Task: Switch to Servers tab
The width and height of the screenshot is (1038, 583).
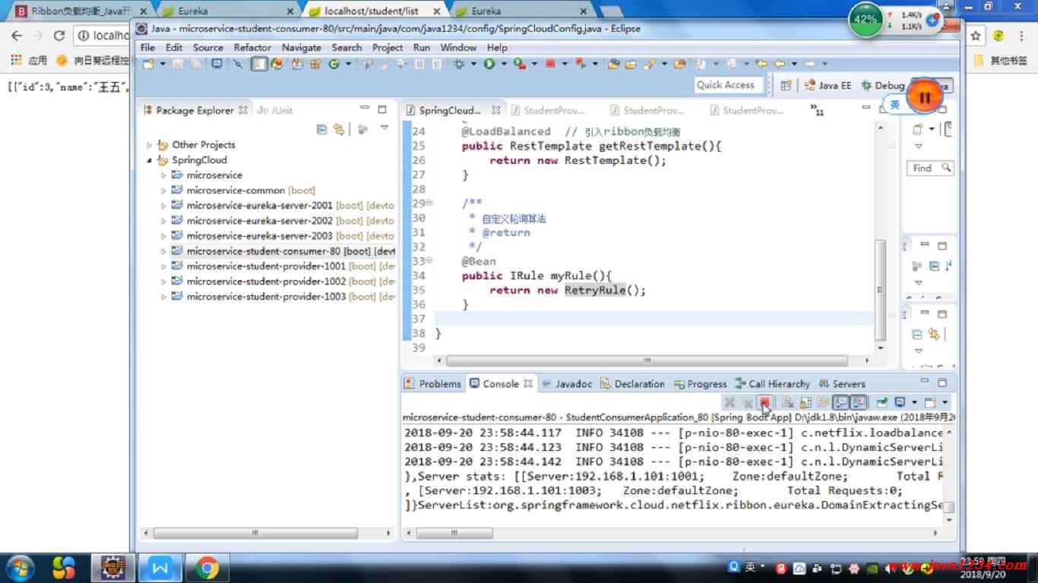Action: coord(842,383)
